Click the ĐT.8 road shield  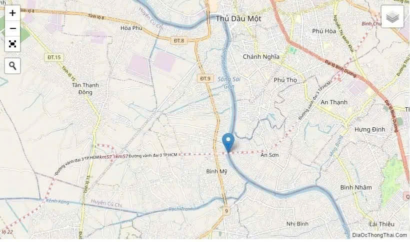(179, 40)
